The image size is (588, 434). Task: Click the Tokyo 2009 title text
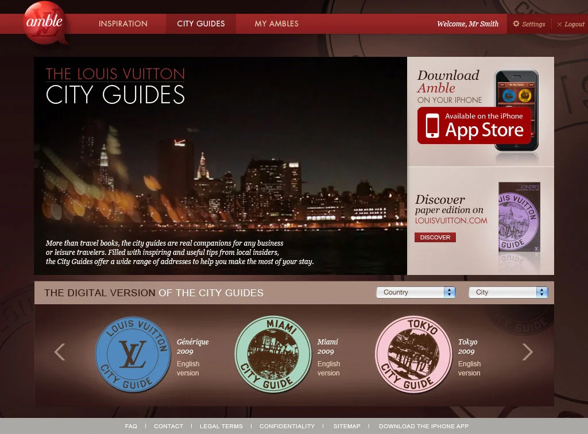click(467, 347)
